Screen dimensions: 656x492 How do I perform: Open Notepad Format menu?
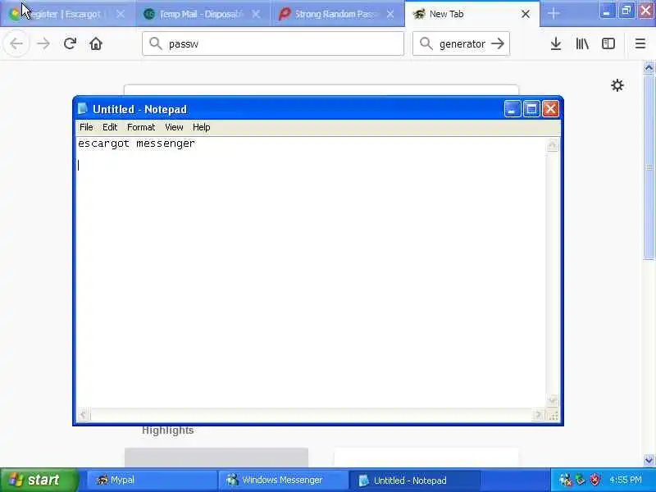click(x=141, y=127)
